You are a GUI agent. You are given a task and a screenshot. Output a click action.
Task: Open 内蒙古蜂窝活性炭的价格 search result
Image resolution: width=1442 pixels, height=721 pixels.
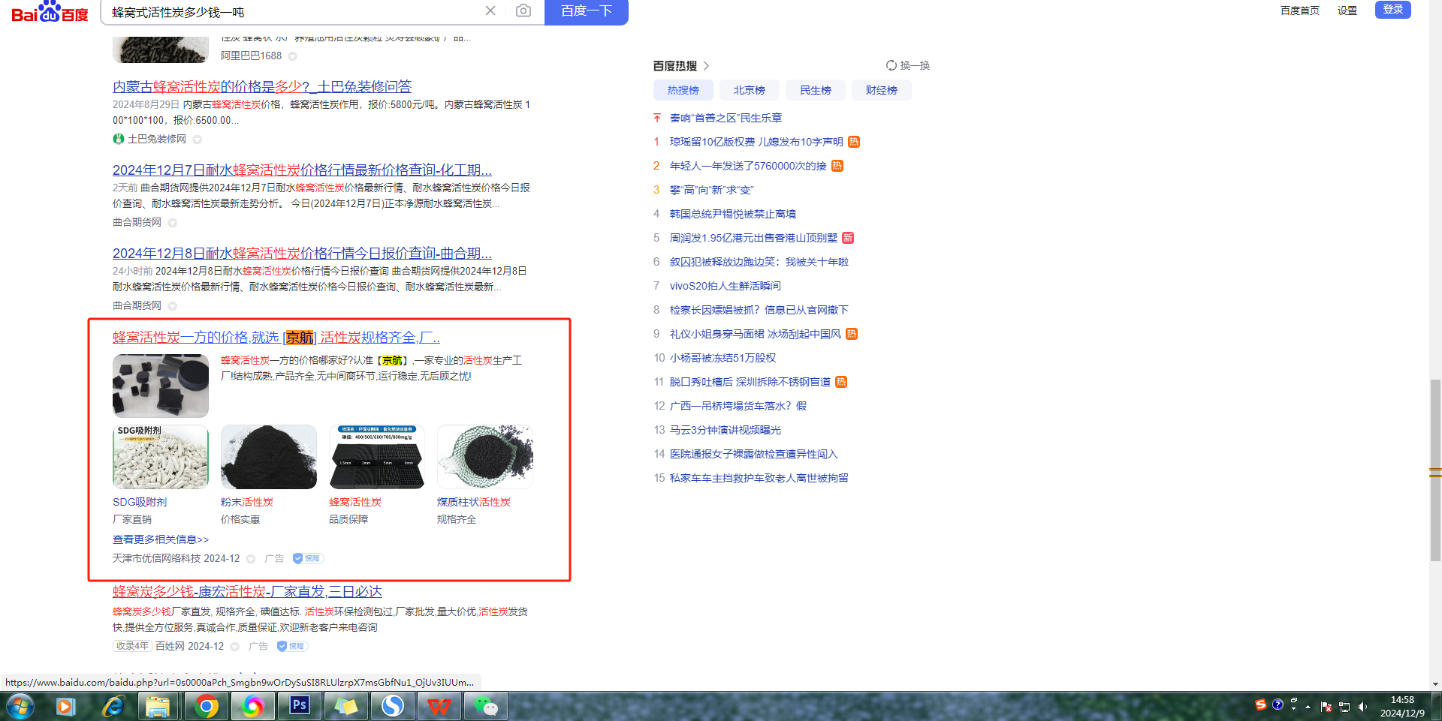coord(262,86)
